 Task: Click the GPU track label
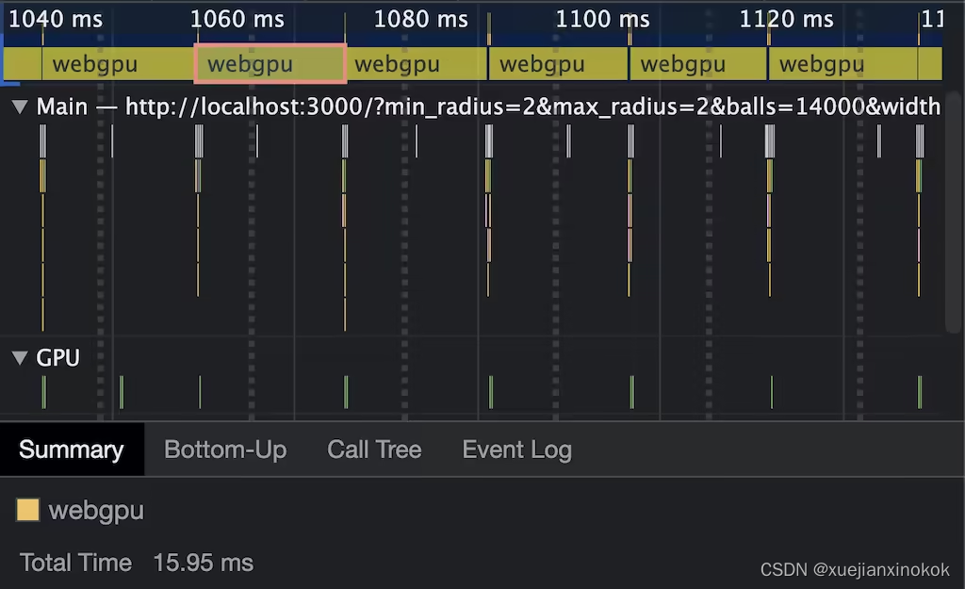pos(57,357)
